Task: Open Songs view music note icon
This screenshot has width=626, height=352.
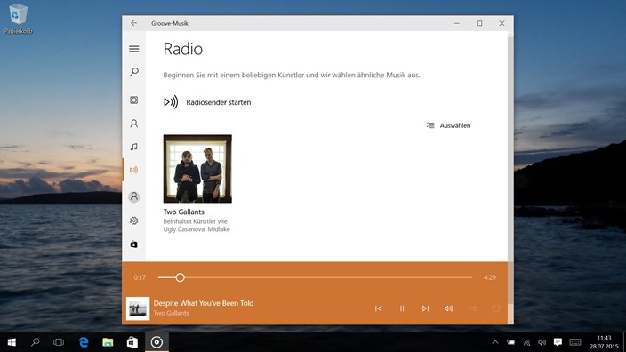Action: (x=134, y=147)
